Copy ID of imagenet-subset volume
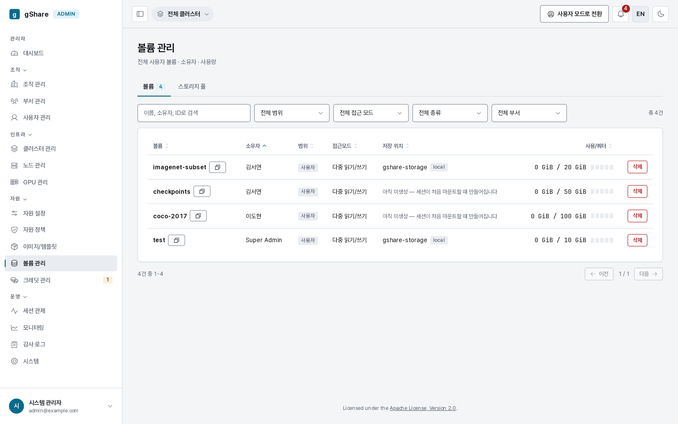The image size is (678, 424). point(218,167)
